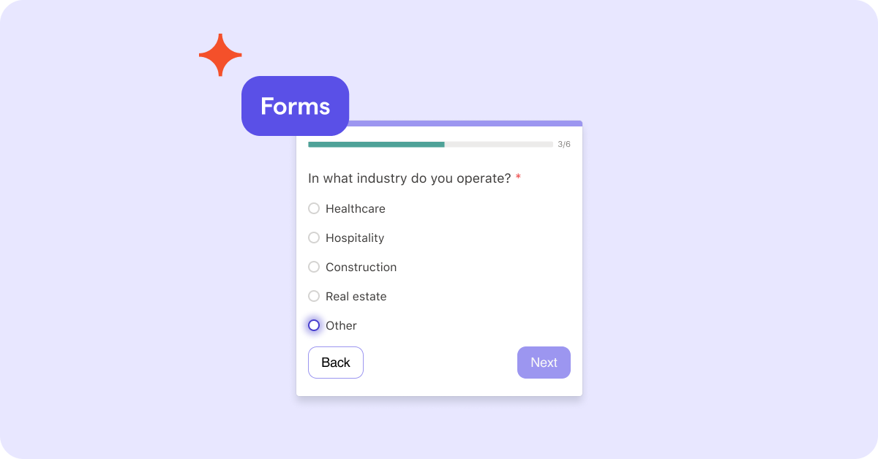The image size is (878, 459).
Task: Select the Hospitality radio button
Action: pyautogui.click(x=314, y=238)
